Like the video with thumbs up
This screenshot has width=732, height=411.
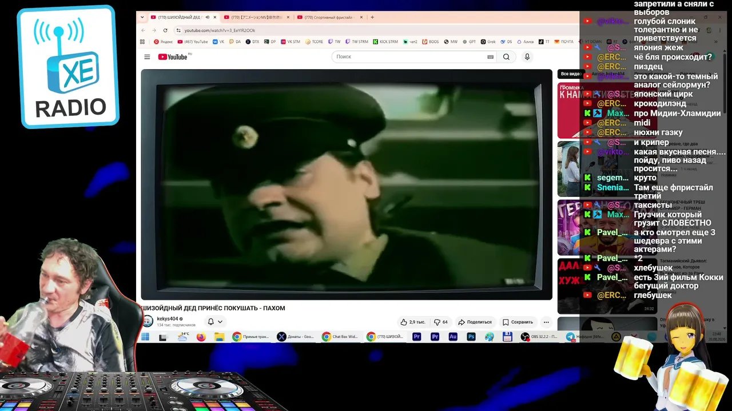click(x=412, y=322)
